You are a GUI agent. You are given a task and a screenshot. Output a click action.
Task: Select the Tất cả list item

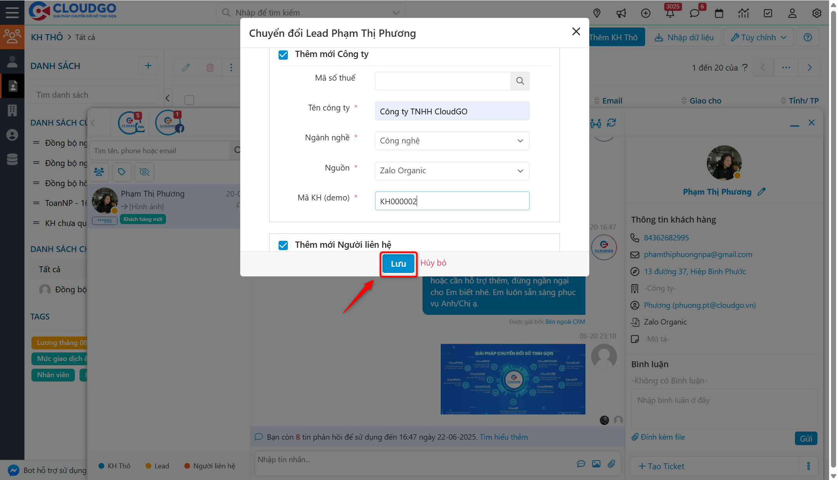(x=50, y=269)
